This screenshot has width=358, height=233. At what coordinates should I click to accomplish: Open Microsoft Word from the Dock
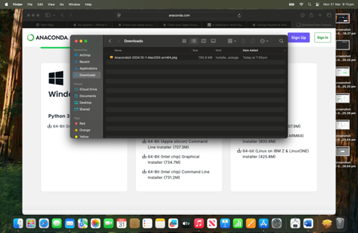tap(308, 223)
